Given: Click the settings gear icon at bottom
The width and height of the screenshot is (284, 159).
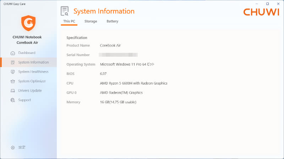Looking at the screenshot, I should pyautogui.click(x=13, y=148).
